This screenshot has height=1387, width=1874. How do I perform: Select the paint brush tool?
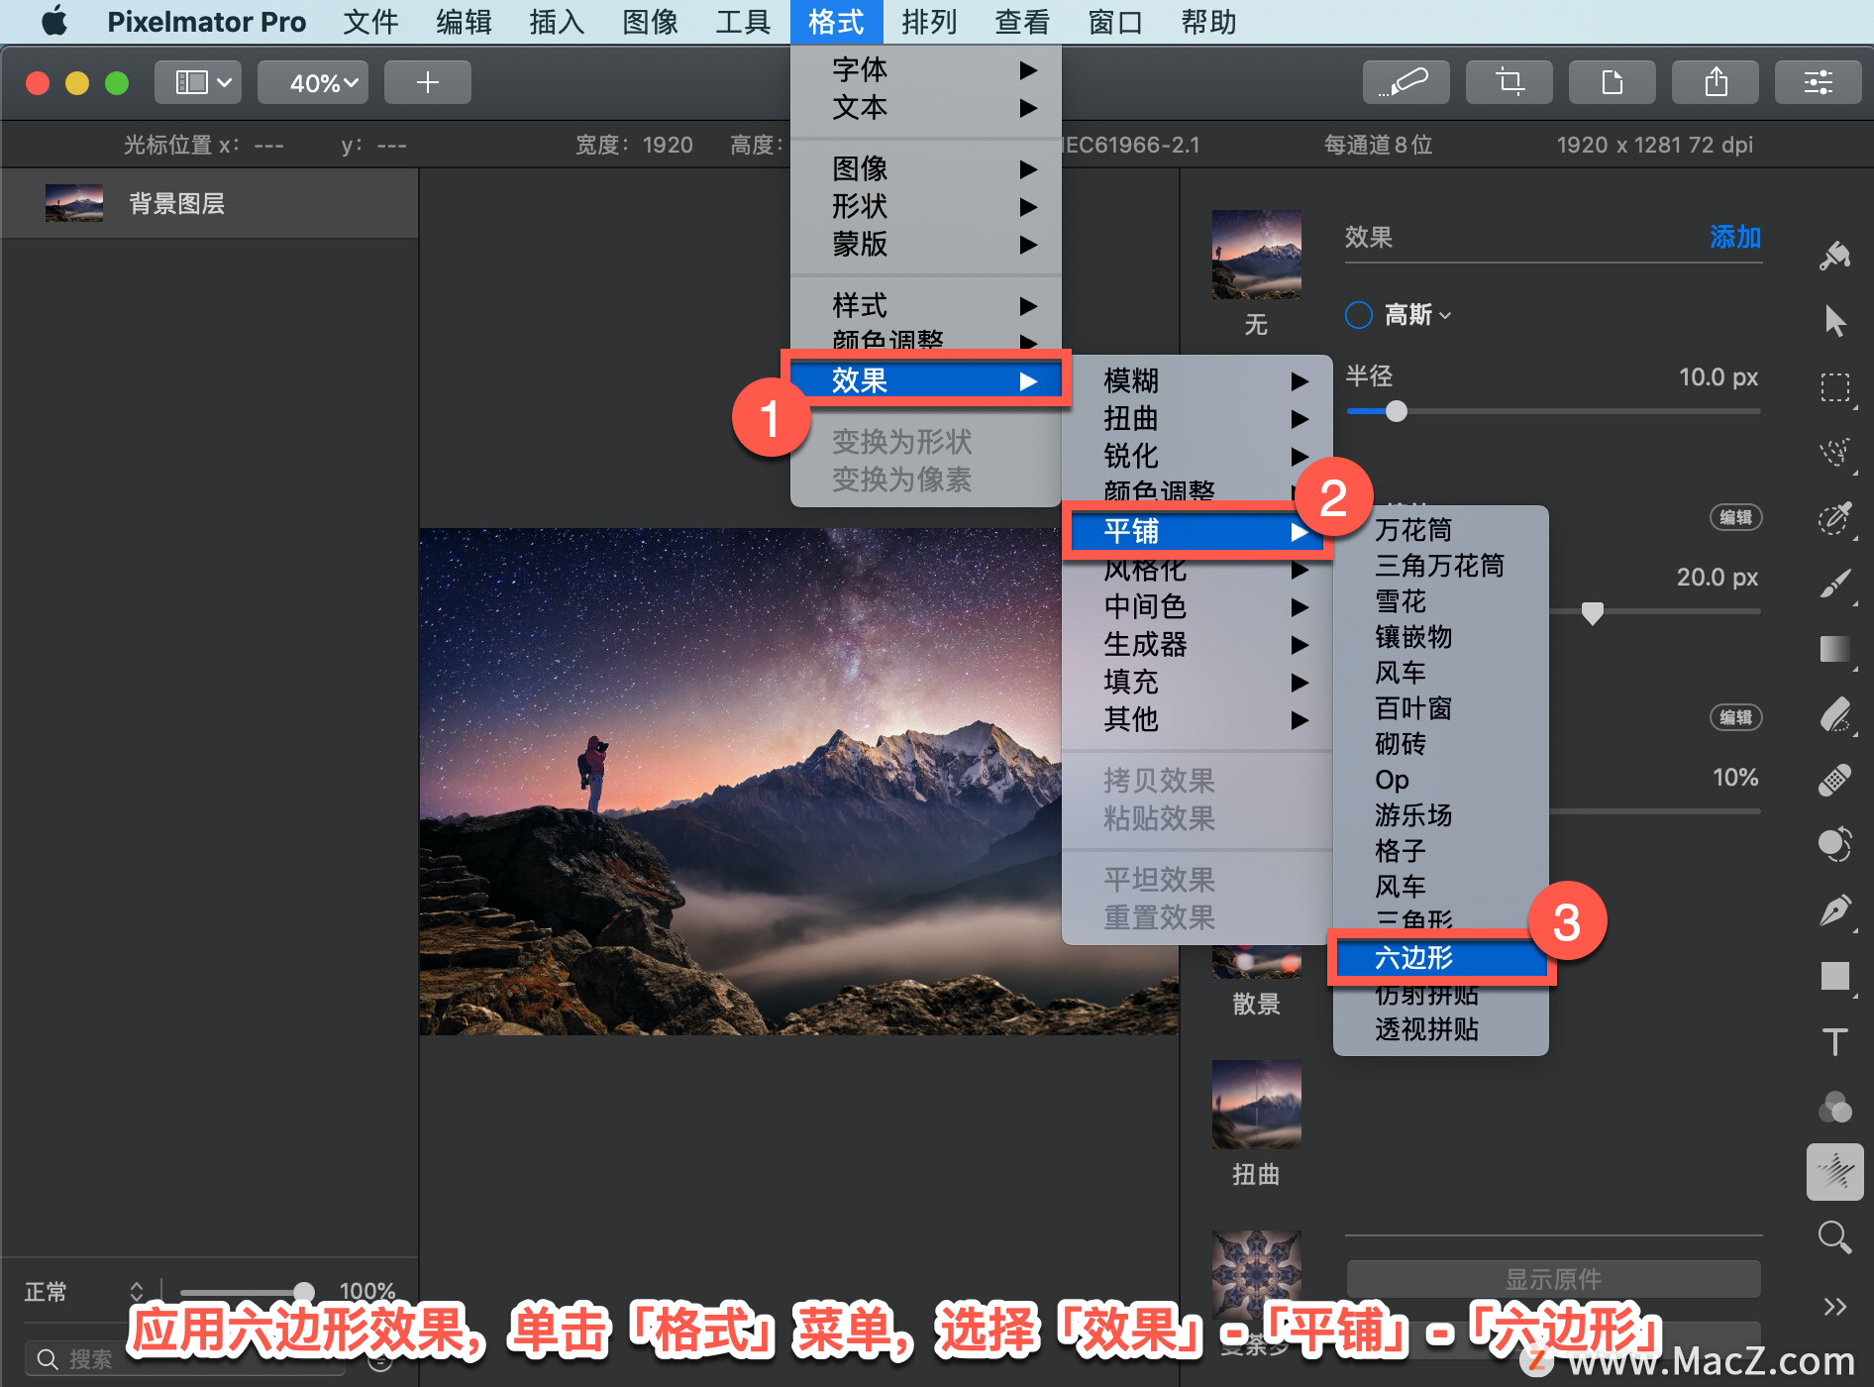point(1835,584)
